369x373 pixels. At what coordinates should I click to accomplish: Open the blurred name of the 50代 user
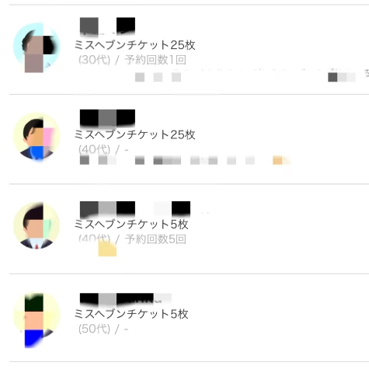pos(126,299)
